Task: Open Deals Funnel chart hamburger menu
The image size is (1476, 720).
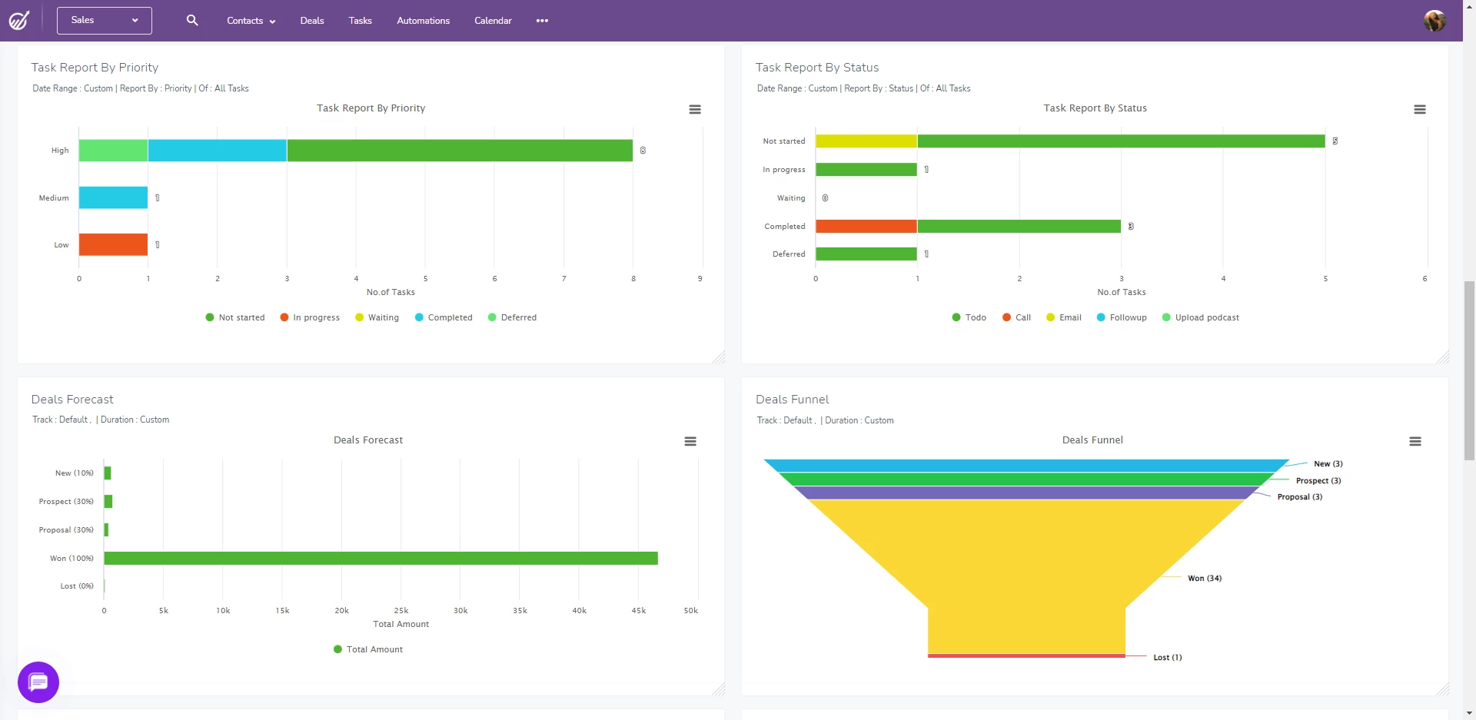Action: click(x=1415, y=442)
